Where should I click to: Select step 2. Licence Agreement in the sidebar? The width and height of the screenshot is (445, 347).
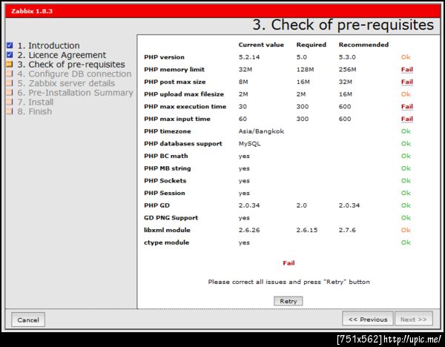[x=62, y=55]
